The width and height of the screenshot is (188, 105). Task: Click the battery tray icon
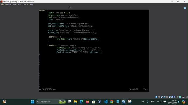tap(164, 102)
